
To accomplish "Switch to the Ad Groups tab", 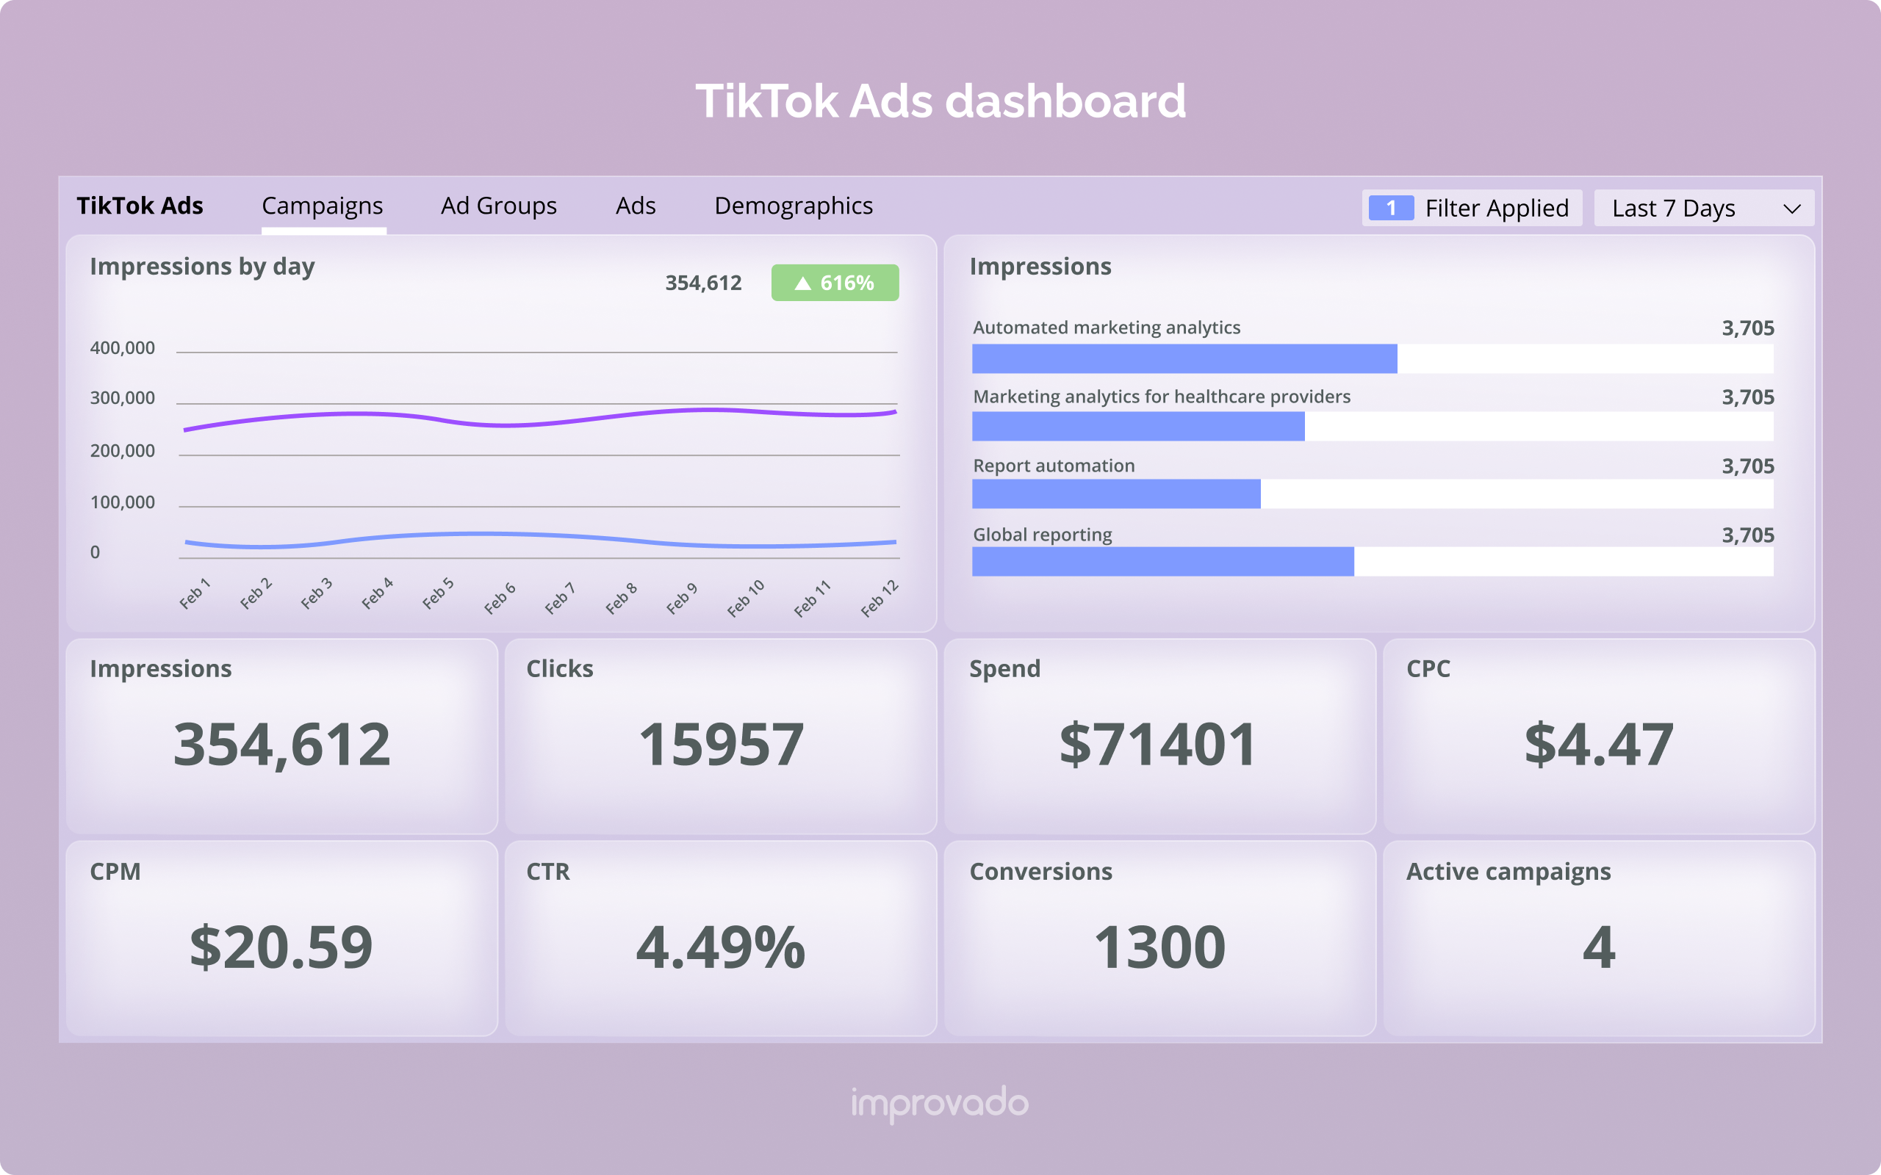I will pos(497,206).
